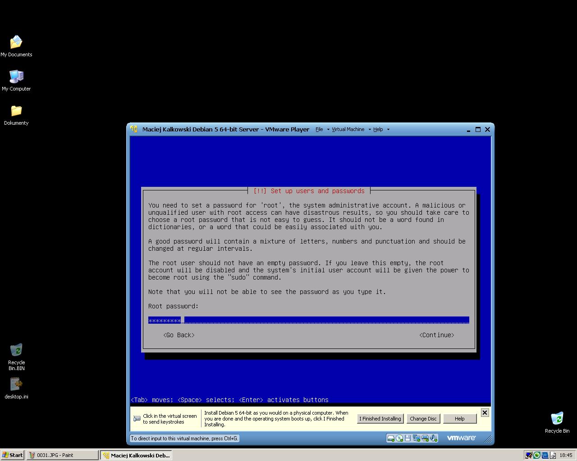
Task: Select the Recycle Bin icon at bottom right
Action: point(557,423)
